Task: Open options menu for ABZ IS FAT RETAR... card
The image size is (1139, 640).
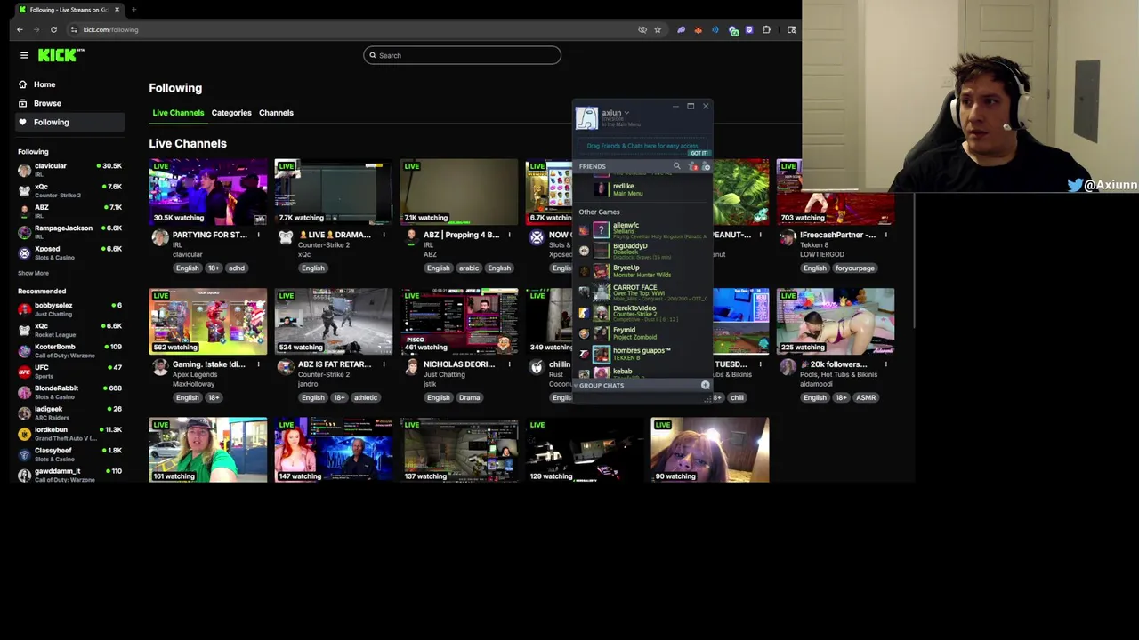Action: [384, 364]
